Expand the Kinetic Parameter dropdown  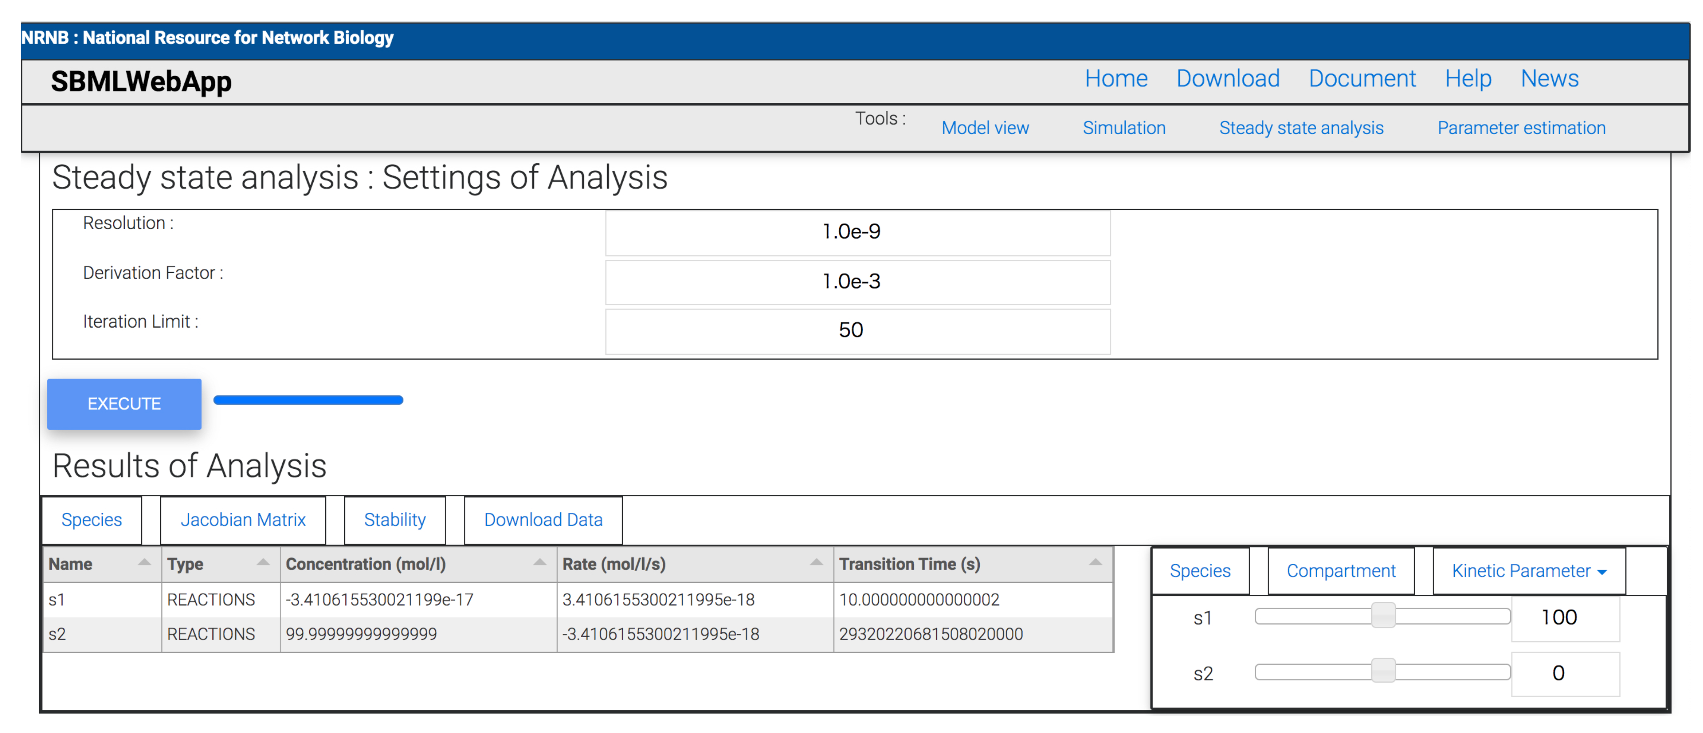(x=1528, y=570)
